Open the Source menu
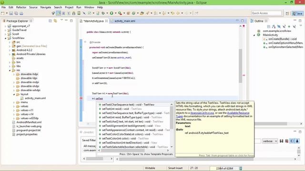Image resolution: width=305 pixels, height=171 pixels. pos(33,7)
